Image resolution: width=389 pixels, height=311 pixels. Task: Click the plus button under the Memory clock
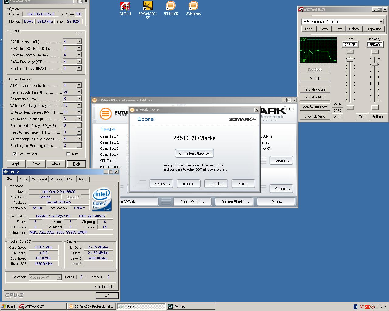[375, 52]
